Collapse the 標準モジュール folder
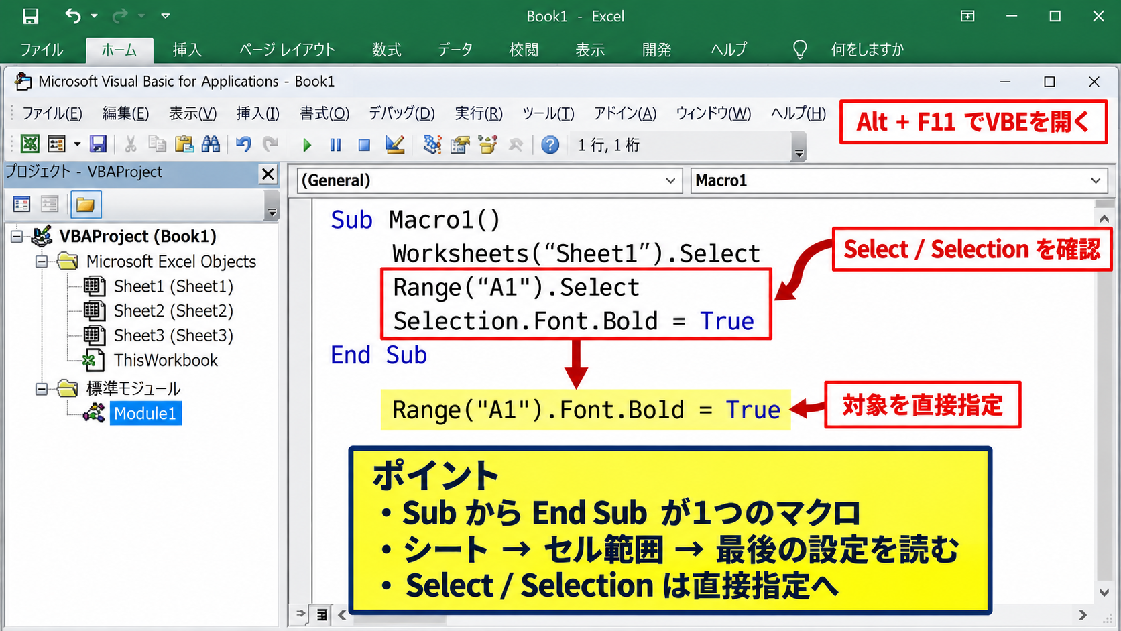 click(x=42, y=389)
